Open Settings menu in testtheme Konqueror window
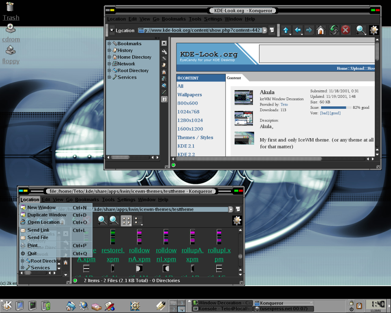Image resolution: width=391 pixels, height=313 pixels. [x=126, y=200]
